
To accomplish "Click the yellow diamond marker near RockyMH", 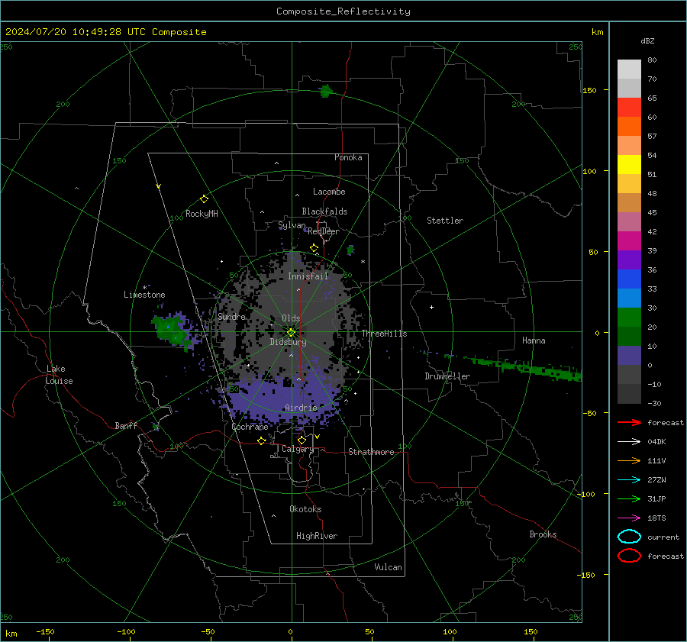I will [204, 199].
